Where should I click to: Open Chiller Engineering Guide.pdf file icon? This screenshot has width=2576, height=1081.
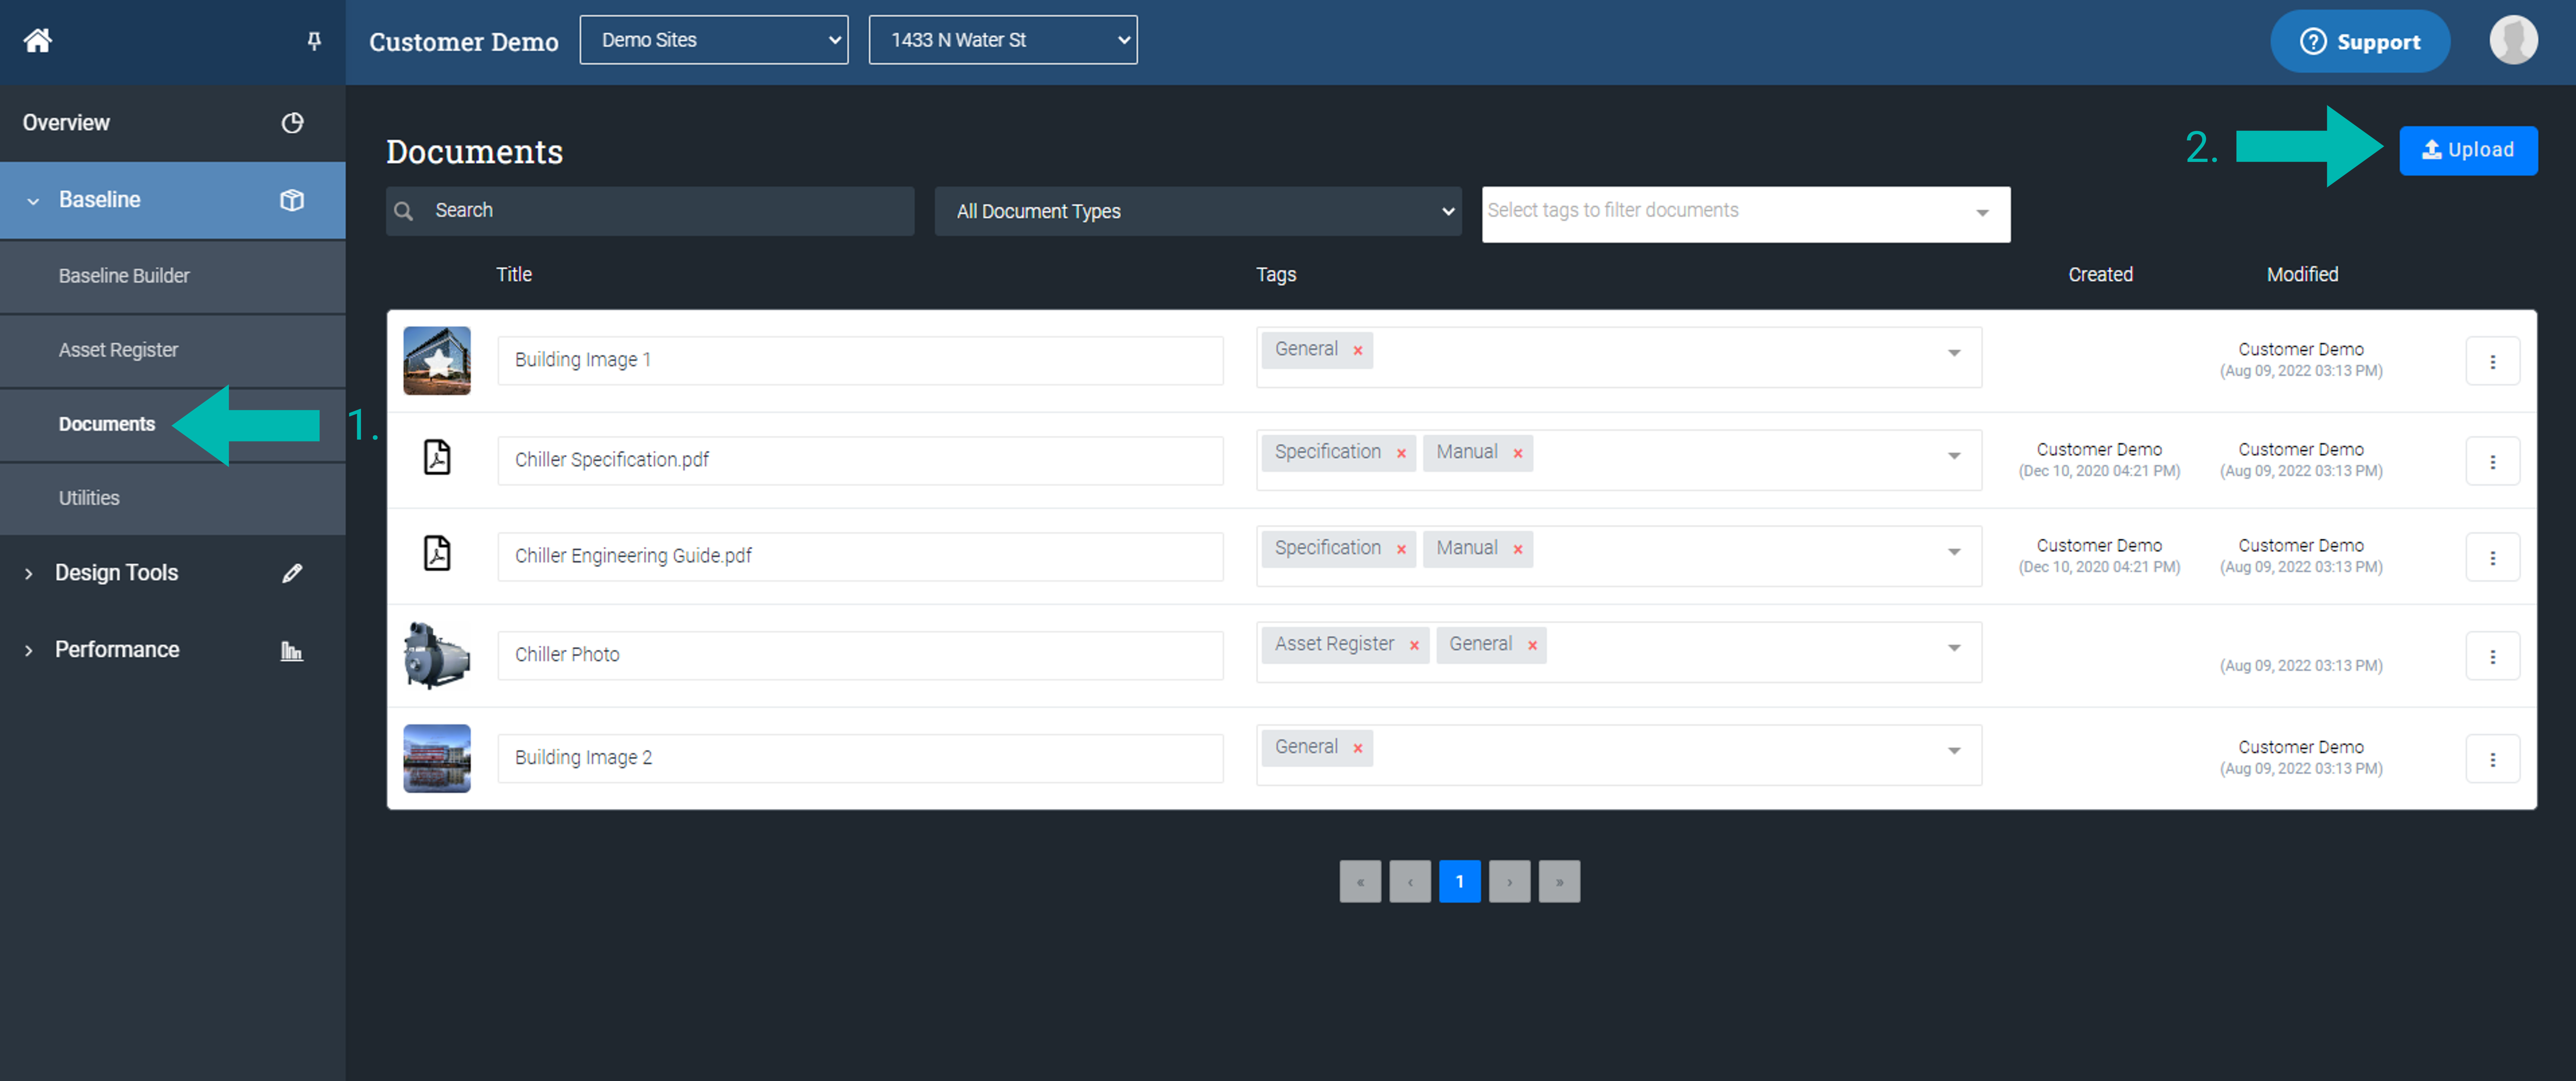(x=437, y=553)
